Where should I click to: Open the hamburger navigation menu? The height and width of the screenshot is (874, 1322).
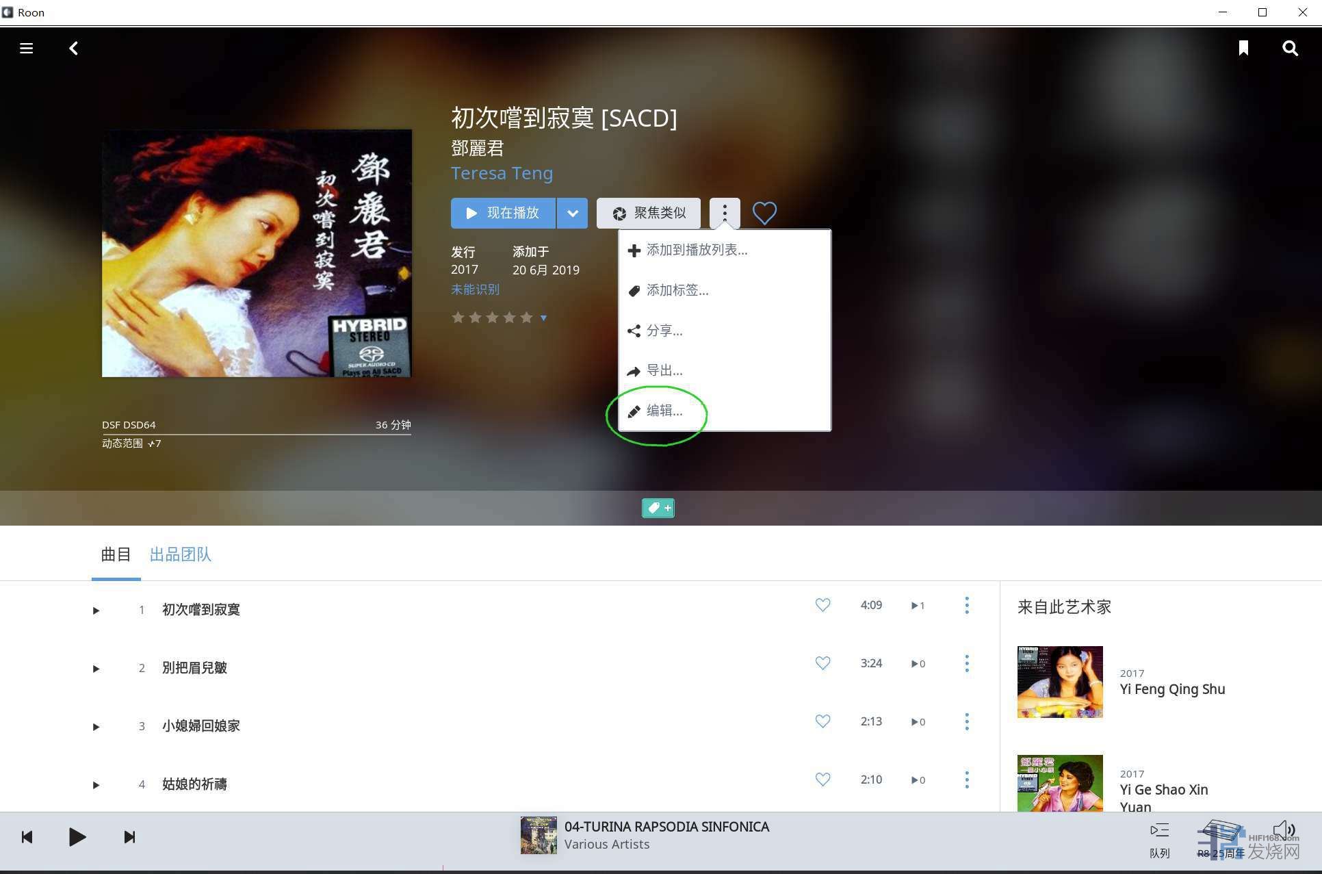coord(26,48)
